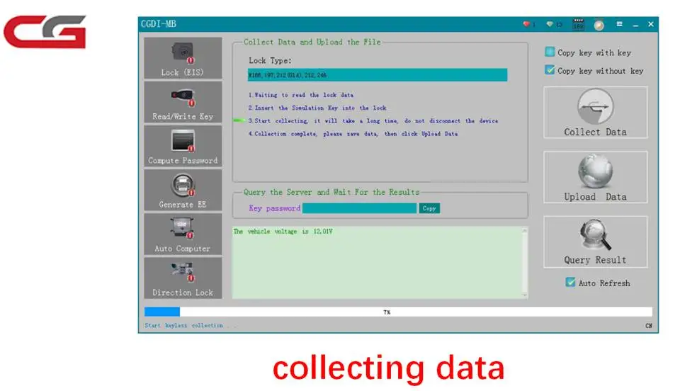The image size is (680, 391).
Task: Enable Copy key with key
Action: pyautogui.click(x=550, y=52)
